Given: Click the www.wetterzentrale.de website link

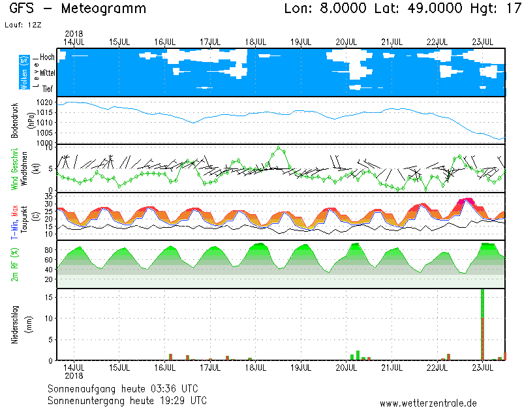Looking at the screenshot, I should [x=428, y=403].
